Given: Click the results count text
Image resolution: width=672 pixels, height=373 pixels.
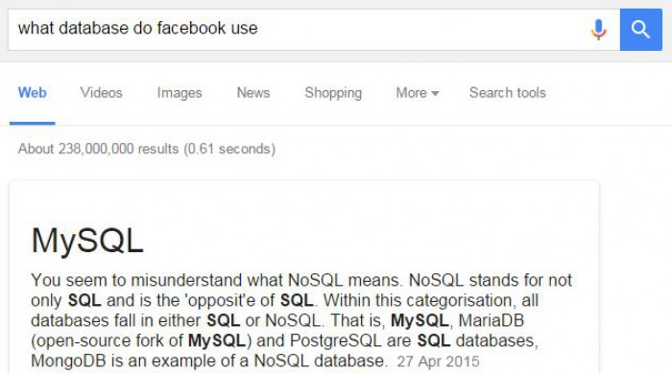Looking at the screenshot, I should pos(147,149).
